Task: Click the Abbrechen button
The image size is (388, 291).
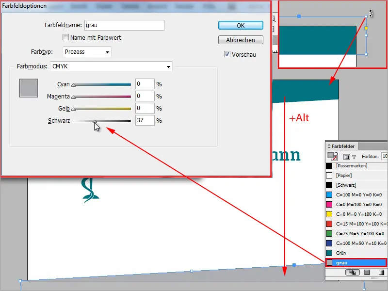Action: click(x=241, y=40)
